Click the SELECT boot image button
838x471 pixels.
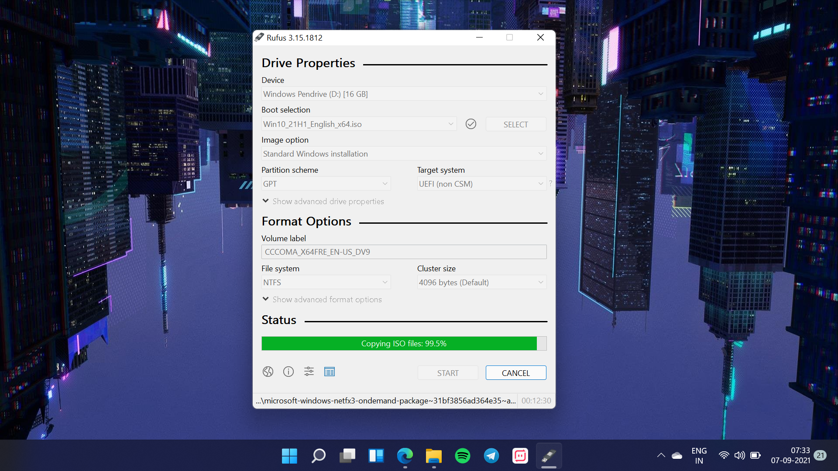click(515, 124)
